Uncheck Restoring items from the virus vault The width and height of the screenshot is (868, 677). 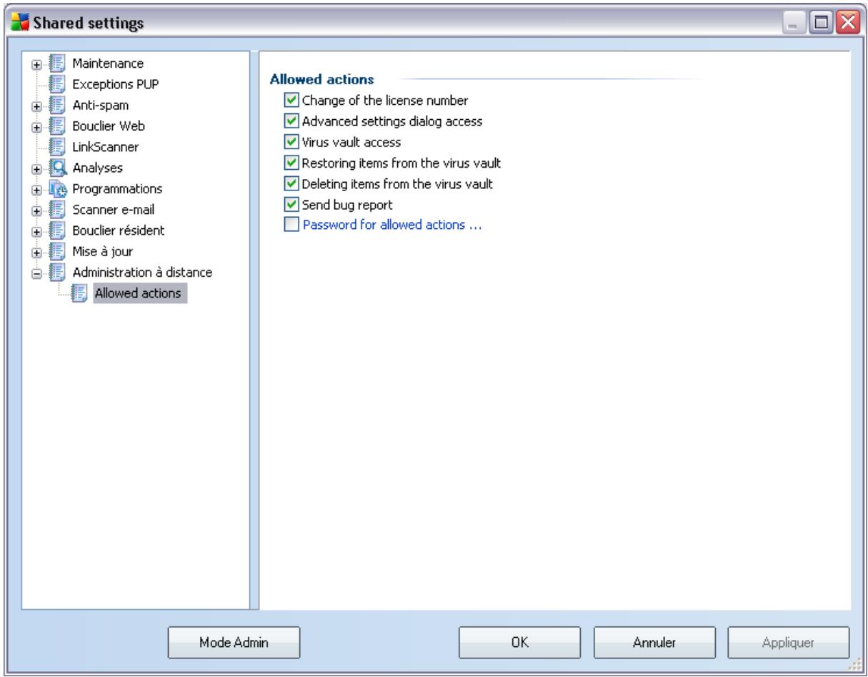click(290, 163)
